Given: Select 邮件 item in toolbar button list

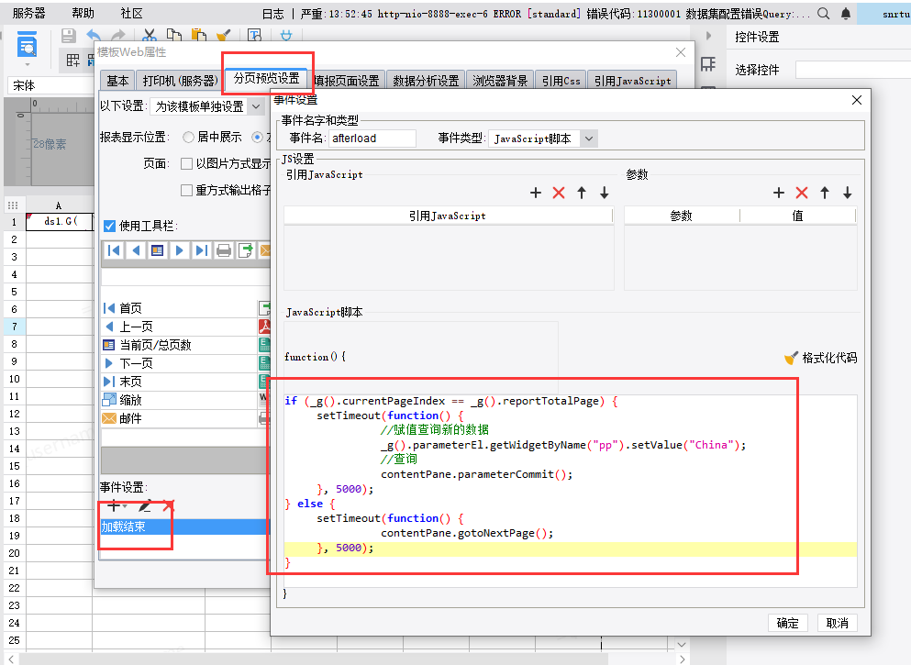Looking at the screenshot, I should (x=179, y=418).
